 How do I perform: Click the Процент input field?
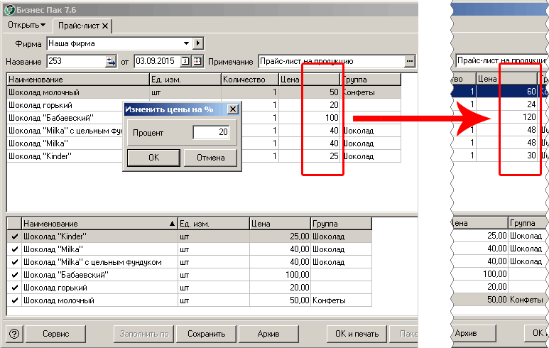click(x=211, y=133)
